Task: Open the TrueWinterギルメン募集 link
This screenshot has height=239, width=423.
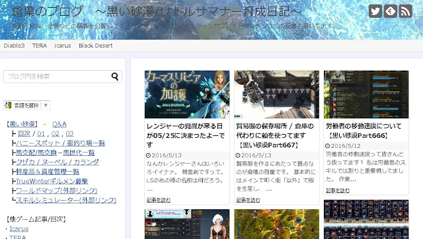Action: coord(52,181)
